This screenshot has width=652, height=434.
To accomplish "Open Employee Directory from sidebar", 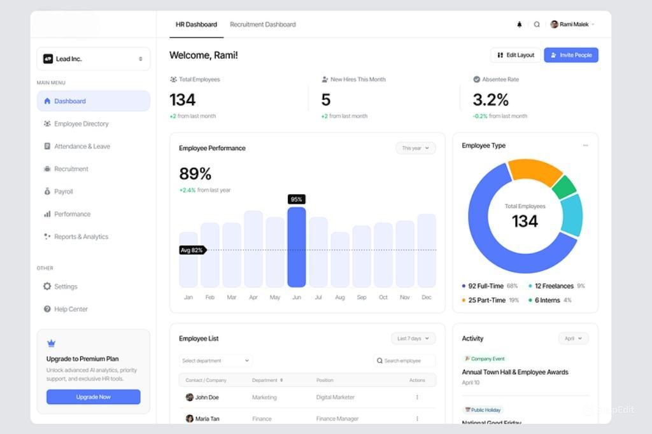I will click(x=81, y=124).
